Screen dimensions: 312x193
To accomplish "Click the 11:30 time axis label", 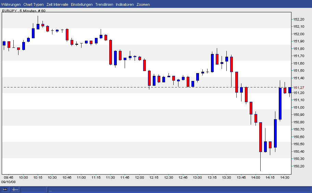I will click(110, 178).
